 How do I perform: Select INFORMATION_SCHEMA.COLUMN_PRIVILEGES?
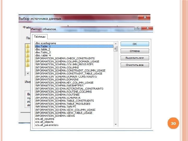click(x=74, y=64)
